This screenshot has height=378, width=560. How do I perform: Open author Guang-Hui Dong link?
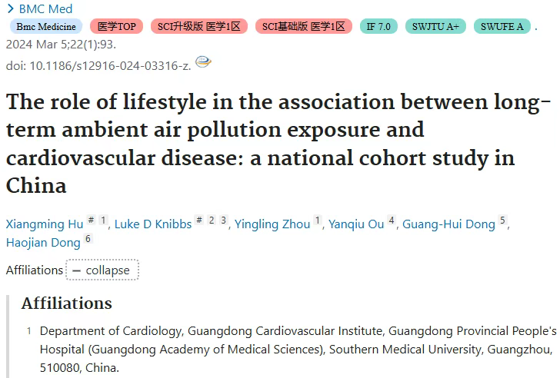pos(448,224)
